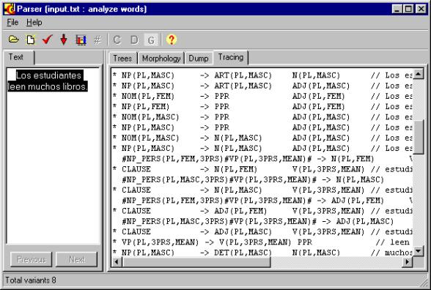This screenshot has width=431, height=290.
Task: Click the Next button
Action: (x=77, y=259)
